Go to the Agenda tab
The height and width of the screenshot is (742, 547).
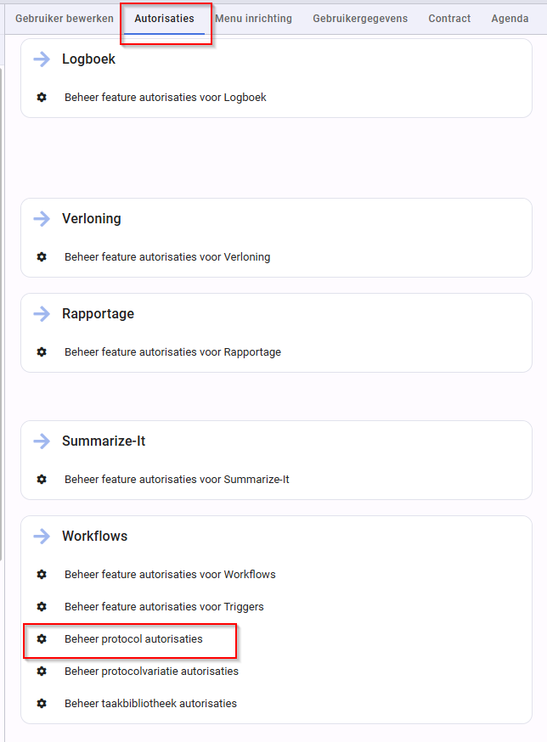coord(510,19)
